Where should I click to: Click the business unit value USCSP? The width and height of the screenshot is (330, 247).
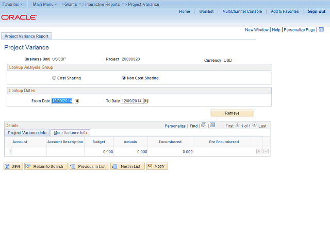pyautogui.click(x=59, y=59)
